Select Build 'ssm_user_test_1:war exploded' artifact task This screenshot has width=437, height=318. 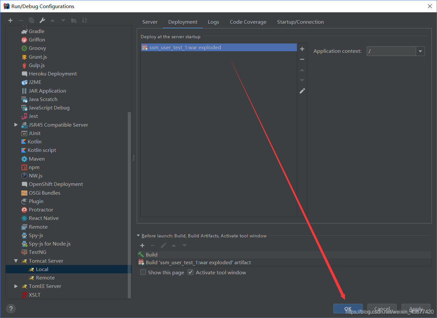point(284,263)
